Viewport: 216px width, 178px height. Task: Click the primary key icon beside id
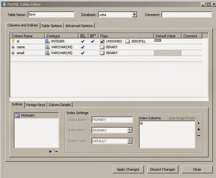(13, 41)
